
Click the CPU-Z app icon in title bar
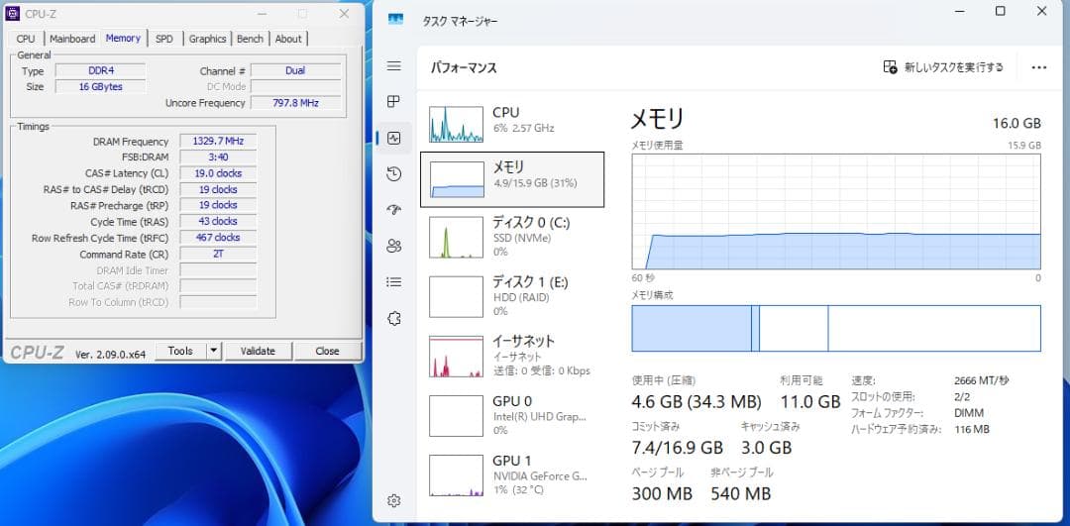[x=12, y=14]
